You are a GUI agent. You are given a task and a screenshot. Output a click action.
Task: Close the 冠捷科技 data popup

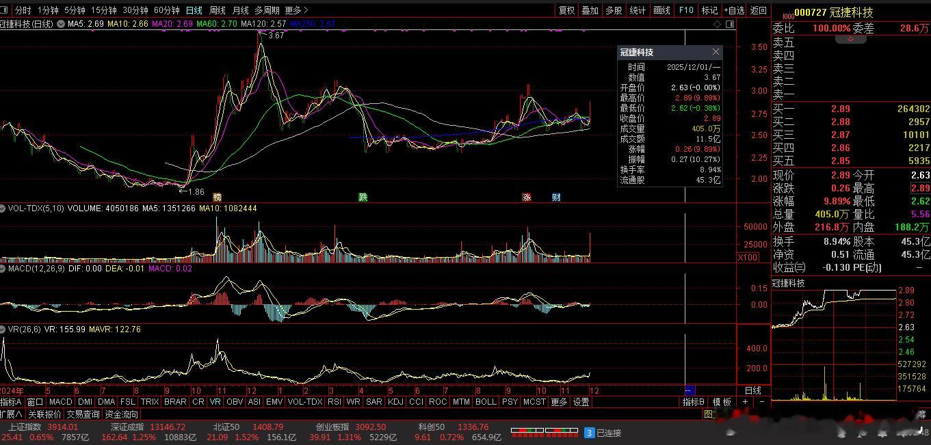716,52
